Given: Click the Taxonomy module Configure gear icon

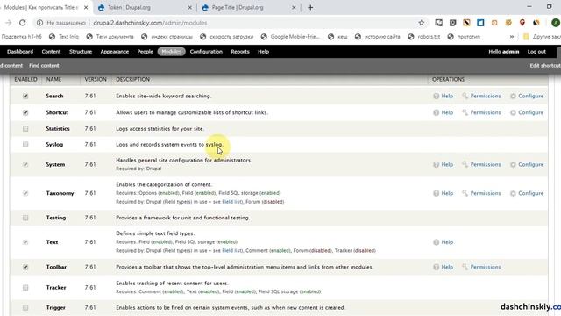Looking at the screenshot, I should (513, 193).
